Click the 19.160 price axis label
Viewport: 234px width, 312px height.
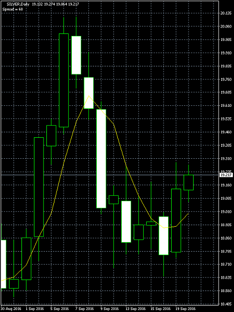(x=226, y=185)
